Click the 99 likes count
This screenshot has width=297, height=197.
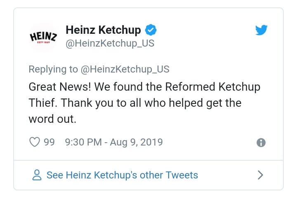coord(49,143)
